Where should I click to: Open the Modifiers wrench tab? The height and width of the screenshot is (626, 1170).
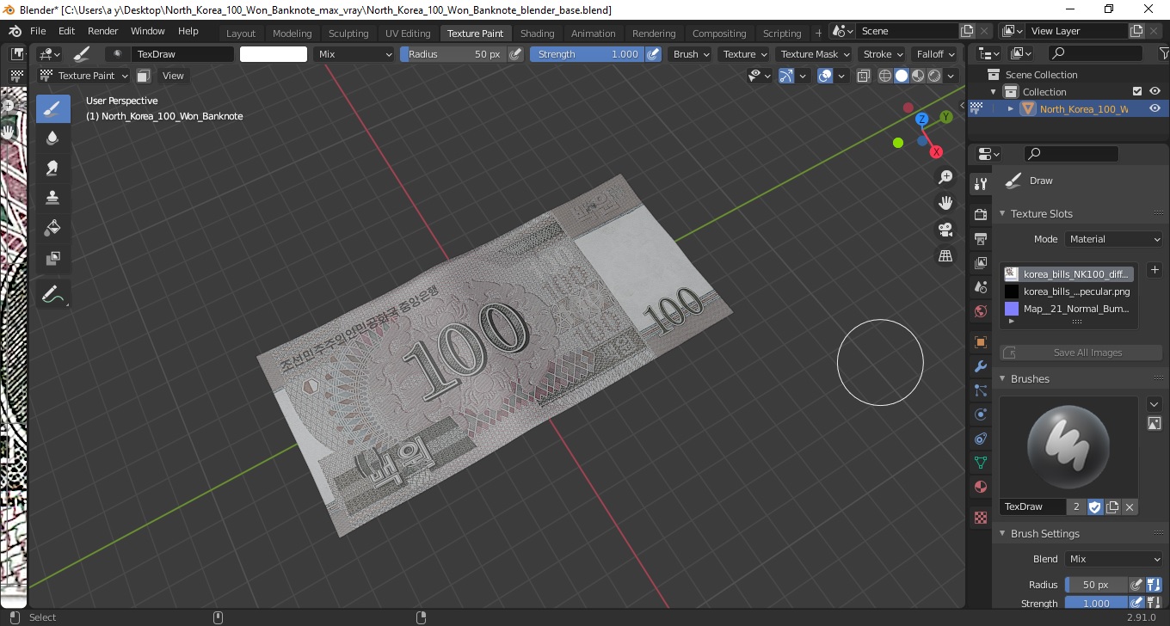coord(980,366)
